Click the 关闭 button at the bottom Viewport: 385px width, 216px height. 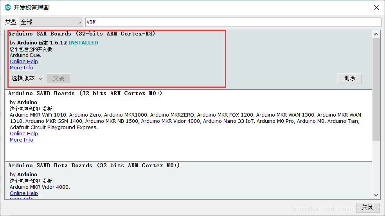point(368,207)
